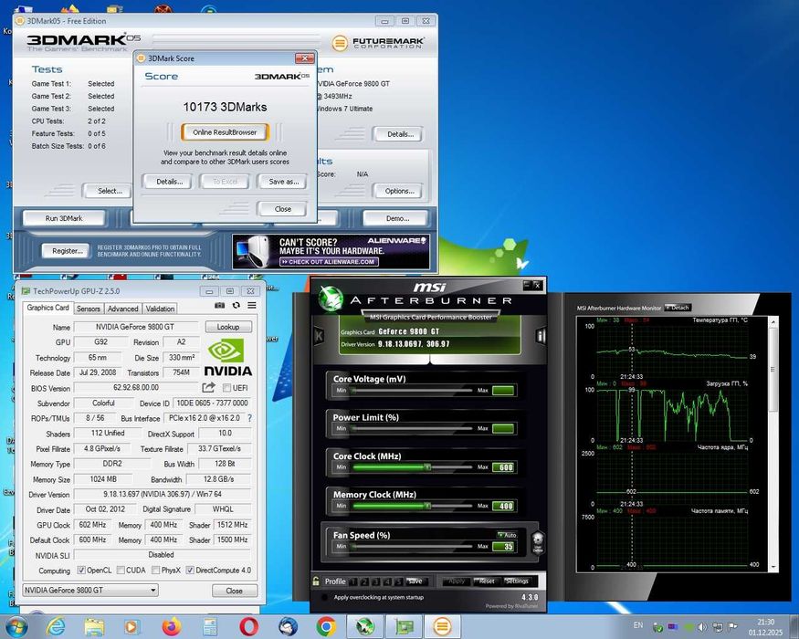Click Lookup button in GPU-Z
This screenshot has height=639, width=799.
227,327
